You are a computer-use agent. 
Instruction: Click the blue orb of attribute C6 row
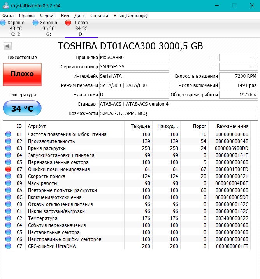click(8, 239)
